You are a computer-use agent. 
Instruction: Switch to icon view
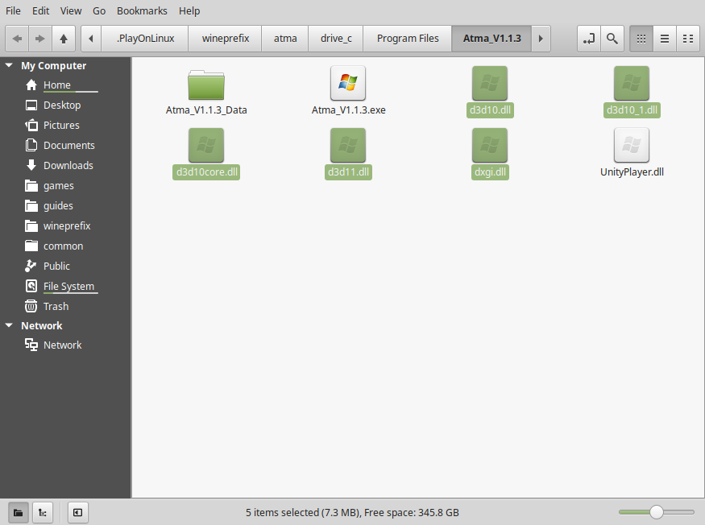(641, 39)
